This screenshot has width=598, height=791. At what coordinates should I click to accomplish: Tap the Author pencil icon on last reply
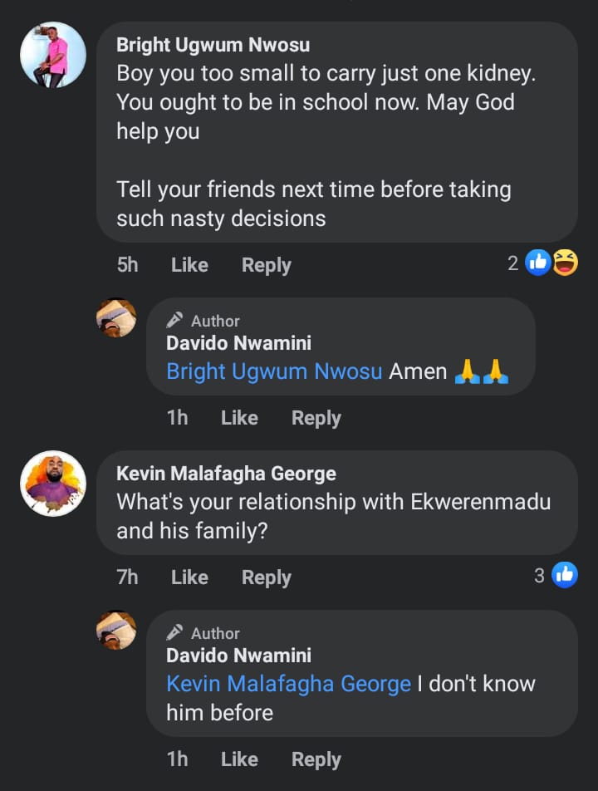174,633
